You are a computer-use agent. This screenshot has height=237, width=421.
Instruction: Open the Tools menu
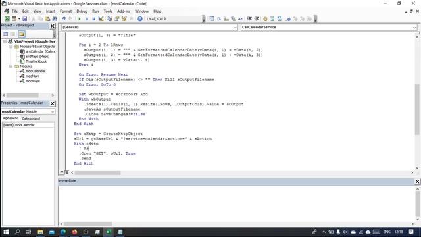click(x=108, y=11)
